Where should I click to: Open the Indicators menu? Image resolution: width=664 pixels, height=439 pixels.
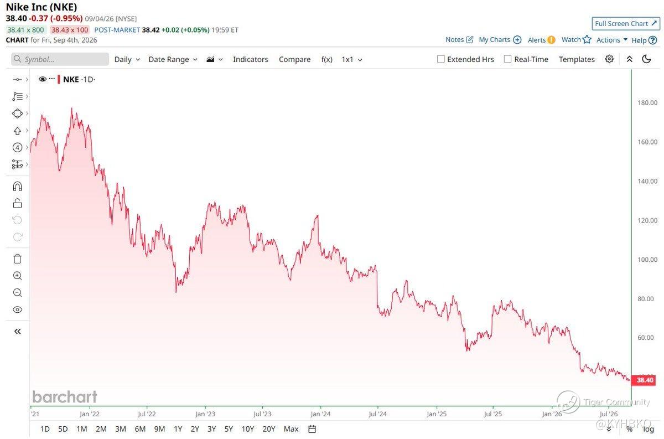point(250,59)
